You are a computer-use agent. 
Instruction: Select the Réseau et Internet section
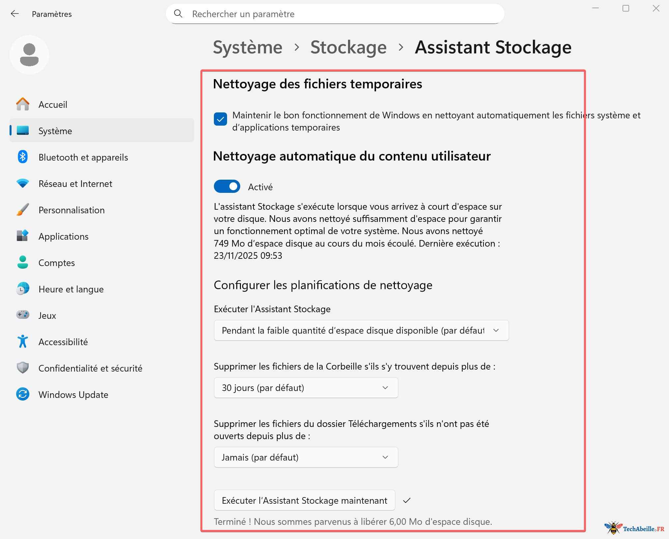tap(75, 184)
